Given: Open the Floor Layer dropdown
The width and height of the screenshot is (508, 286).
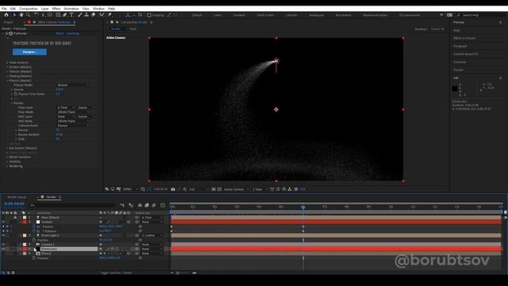Looking at the screenshot, I should coord(66,107).
